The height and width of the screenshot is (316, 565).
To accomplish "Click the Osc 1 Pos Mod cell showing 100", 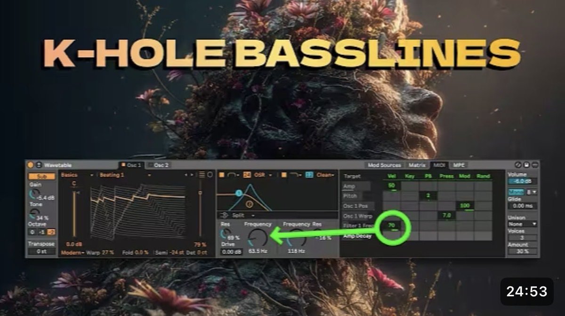I will click(465, 206).
